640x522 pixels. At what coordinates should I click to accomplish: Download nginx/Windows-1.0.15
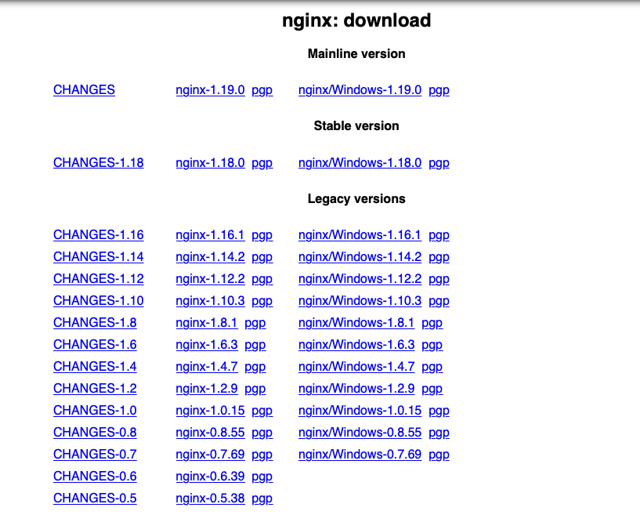pyautogui.click(x=360, y=411)
